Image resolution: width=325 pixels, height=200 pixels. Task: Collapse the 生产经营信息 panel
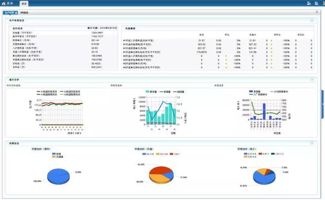pyautogui.click(x=312, y=20)
